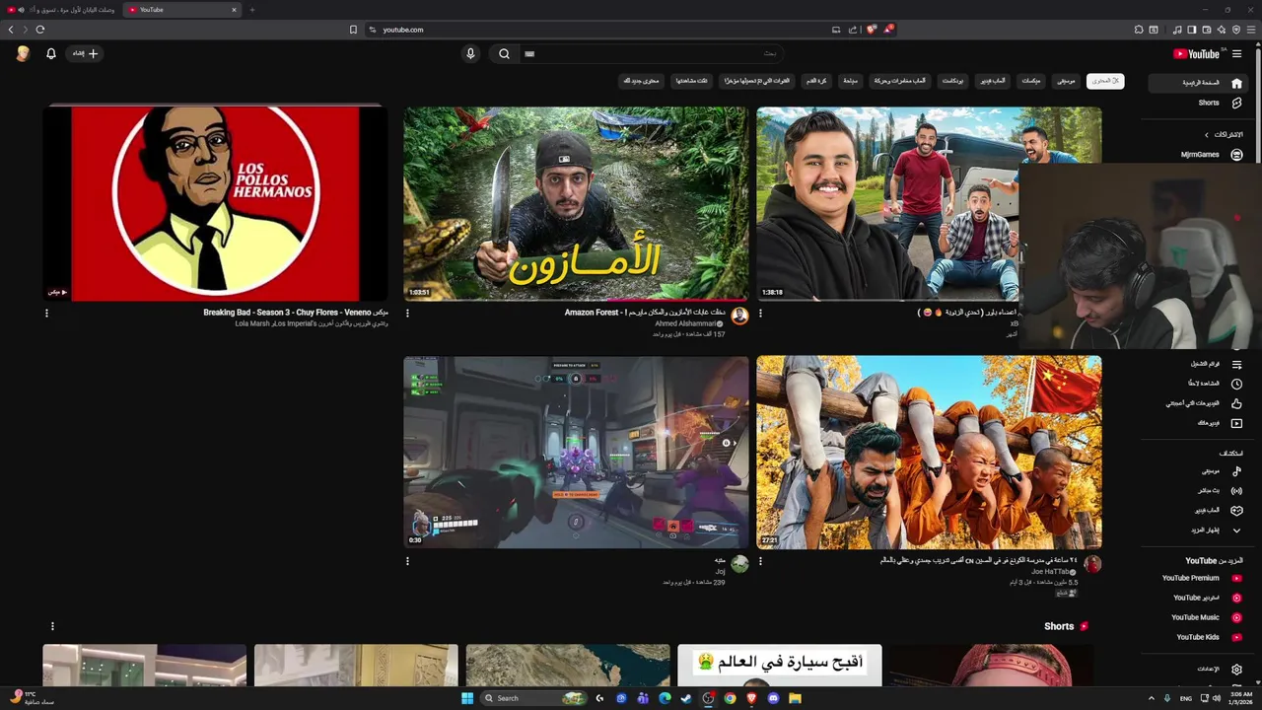Close the YouTube browser tab
Screen dimensions: 1262x710
pos(234,10)
